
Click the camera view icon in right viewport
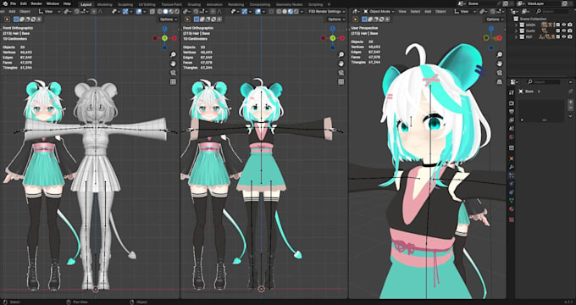[499, 73]
